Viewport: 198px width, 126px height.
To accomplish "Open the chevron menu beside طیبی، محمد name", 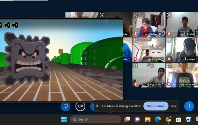I will (x=163, y=59).
